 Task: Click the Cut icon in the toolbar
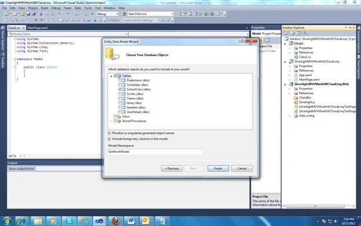pos(41,14)
